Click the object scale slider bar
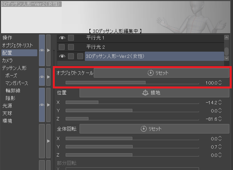 click(132, 83)
